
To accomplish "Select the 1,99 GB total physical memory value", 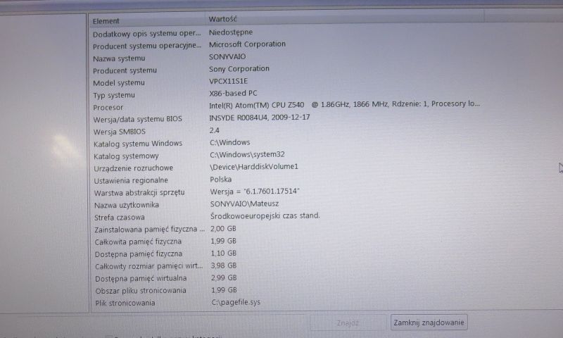I will [223, 241].
